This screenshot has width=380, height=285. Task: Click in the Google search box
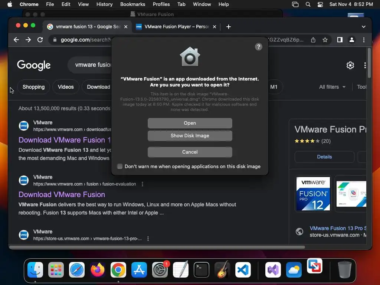click(x=90, y=65)
